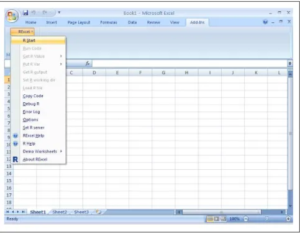Switch to the Insert ribbon tab

pyautogui.click(x=52, y=22)
